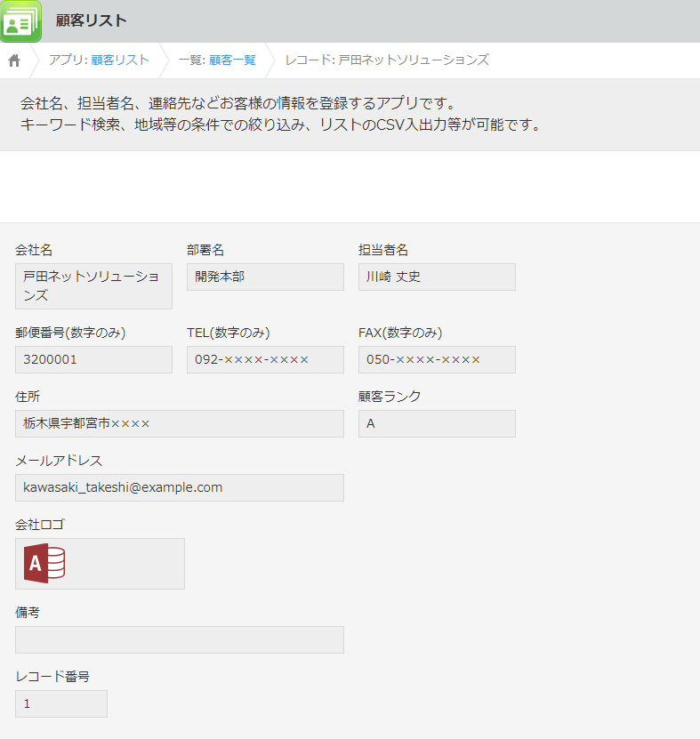700x739 pixels.
Task: Click the 部署名 label
Action: (x=205, y=250)
